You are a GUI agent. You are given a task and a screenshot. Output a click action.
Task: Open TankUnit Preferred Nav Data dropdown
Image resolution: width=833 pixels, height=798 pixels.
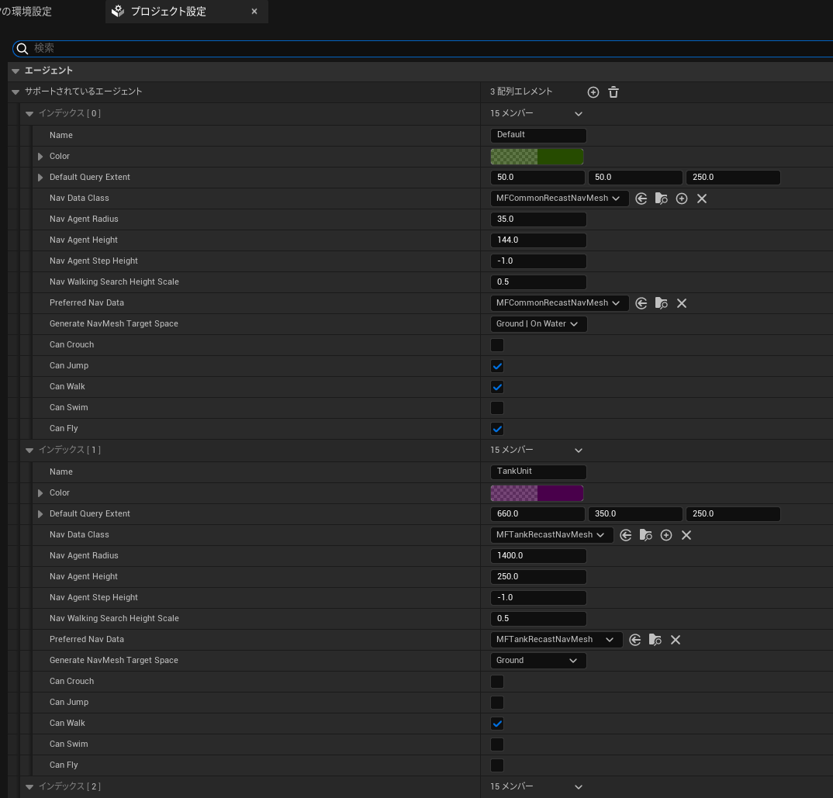click(556, 640)
